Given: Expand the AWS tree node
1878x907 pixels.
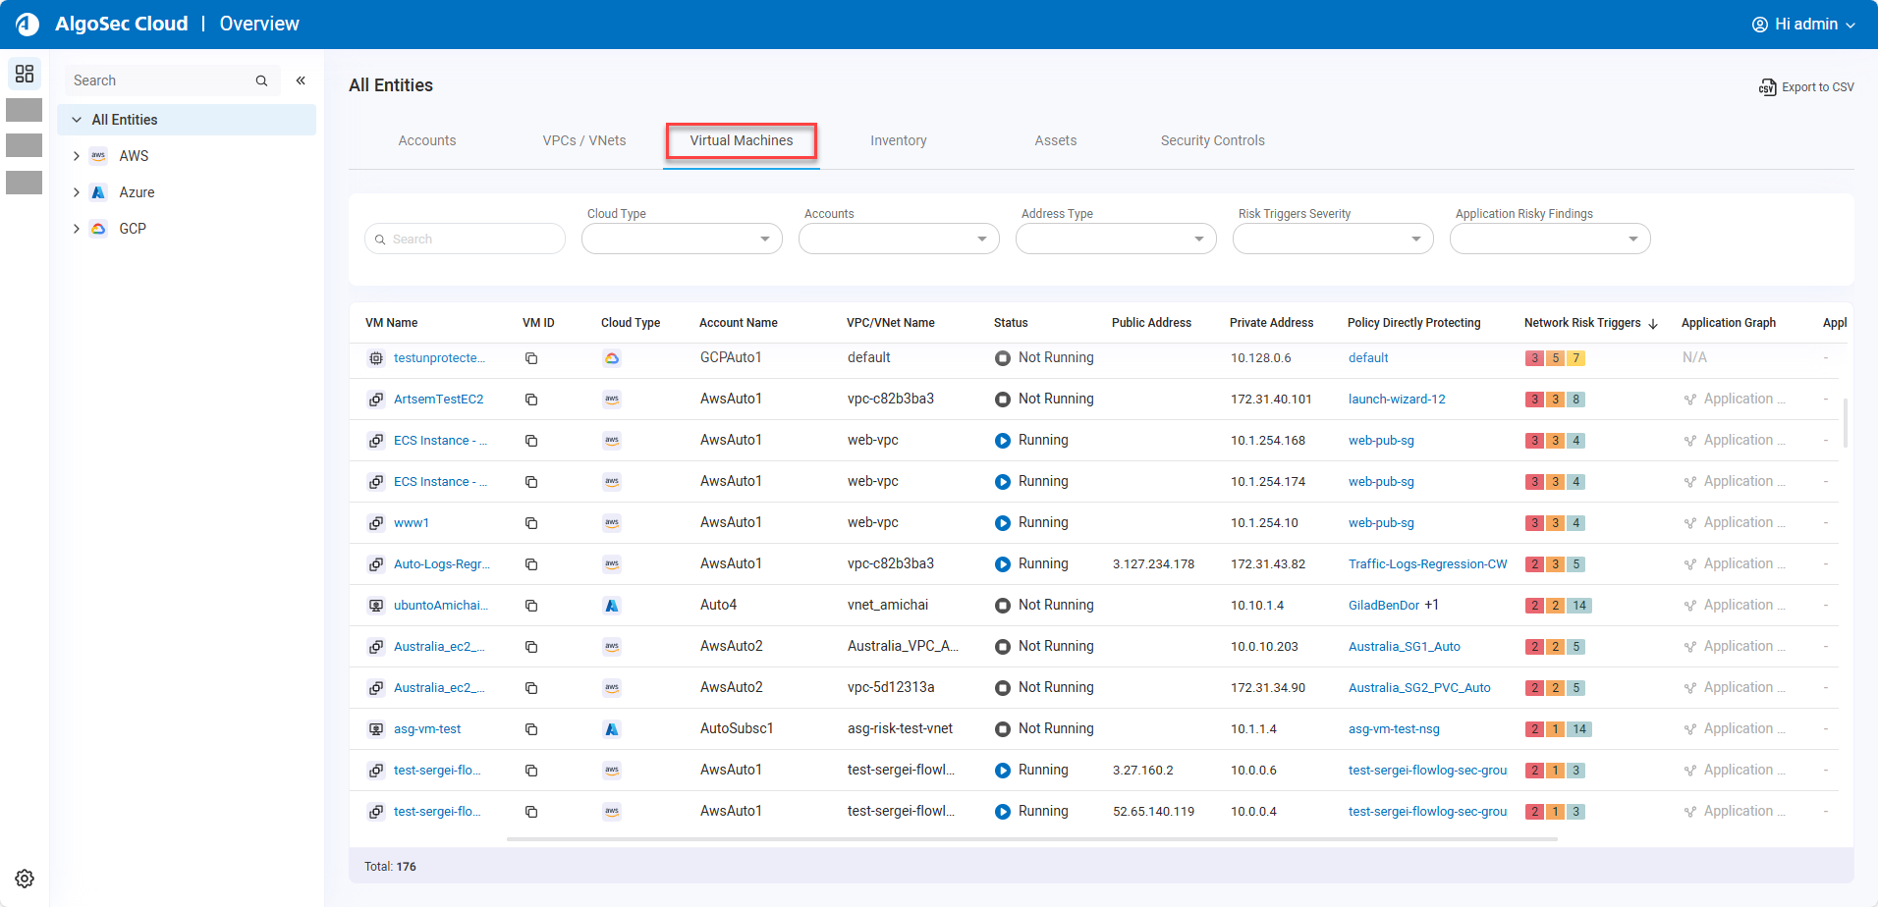Looking at the screenshot, I should tap(77, 156).
